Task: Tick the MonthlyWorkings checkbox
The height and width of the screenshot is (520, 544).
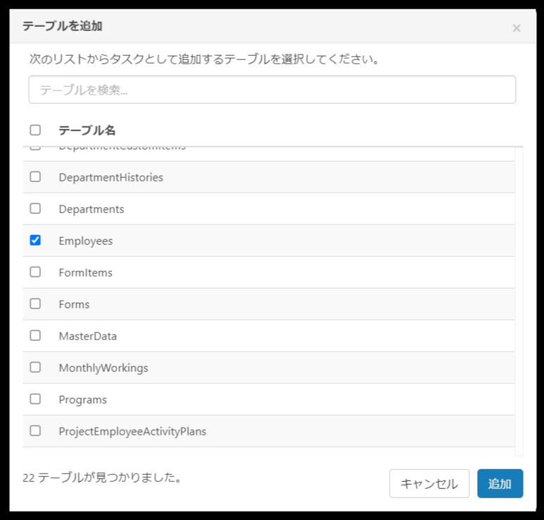Action: tap(35, 368)
